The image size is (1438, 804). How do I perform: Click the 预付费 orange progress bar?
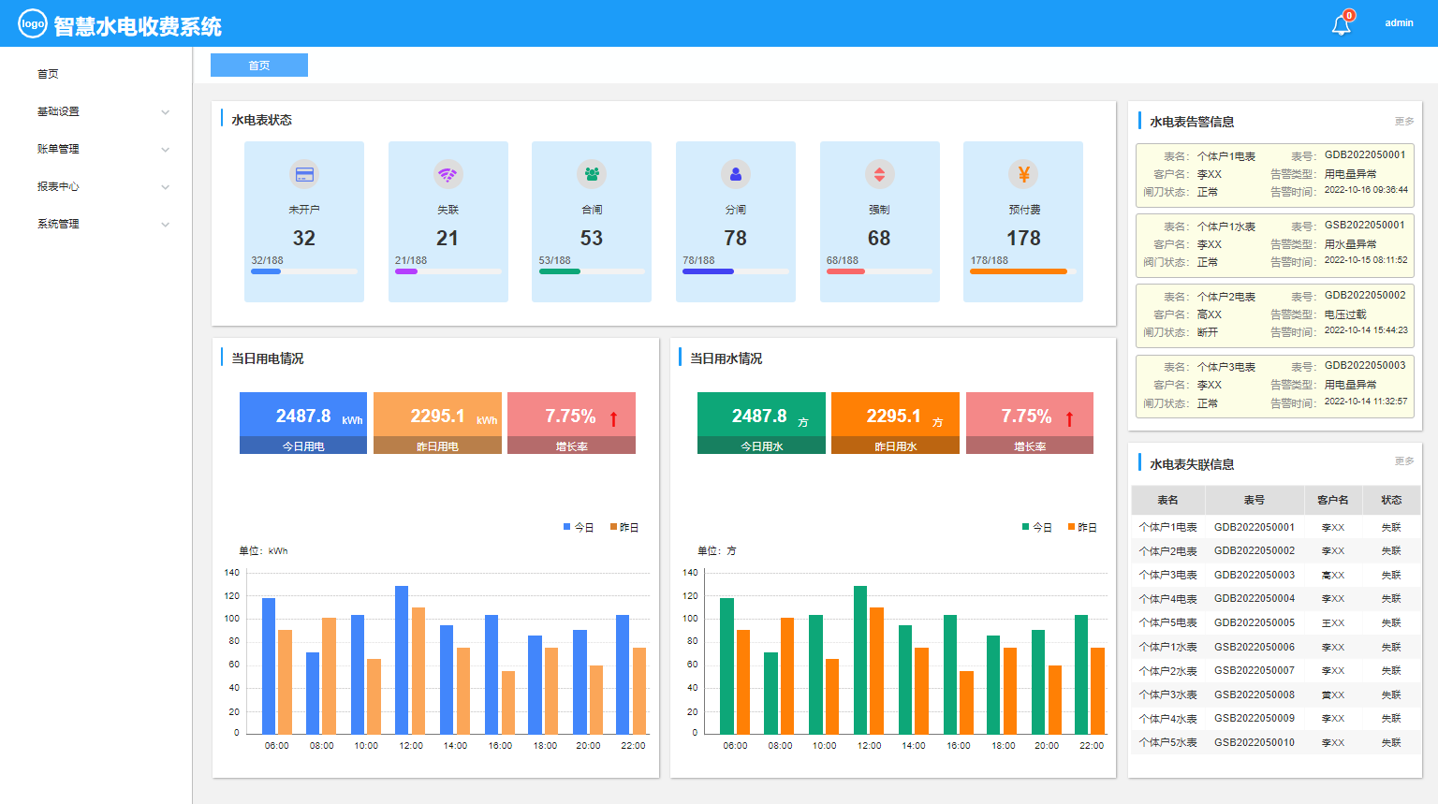pyautogui.click(x=1019, y=271)
